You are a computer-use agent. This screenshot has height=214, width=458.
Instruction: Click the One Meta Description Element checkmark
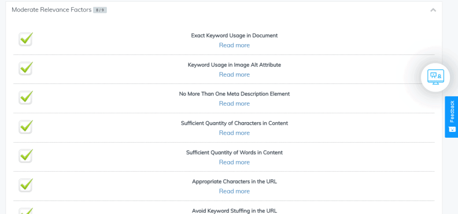[25, 97]
